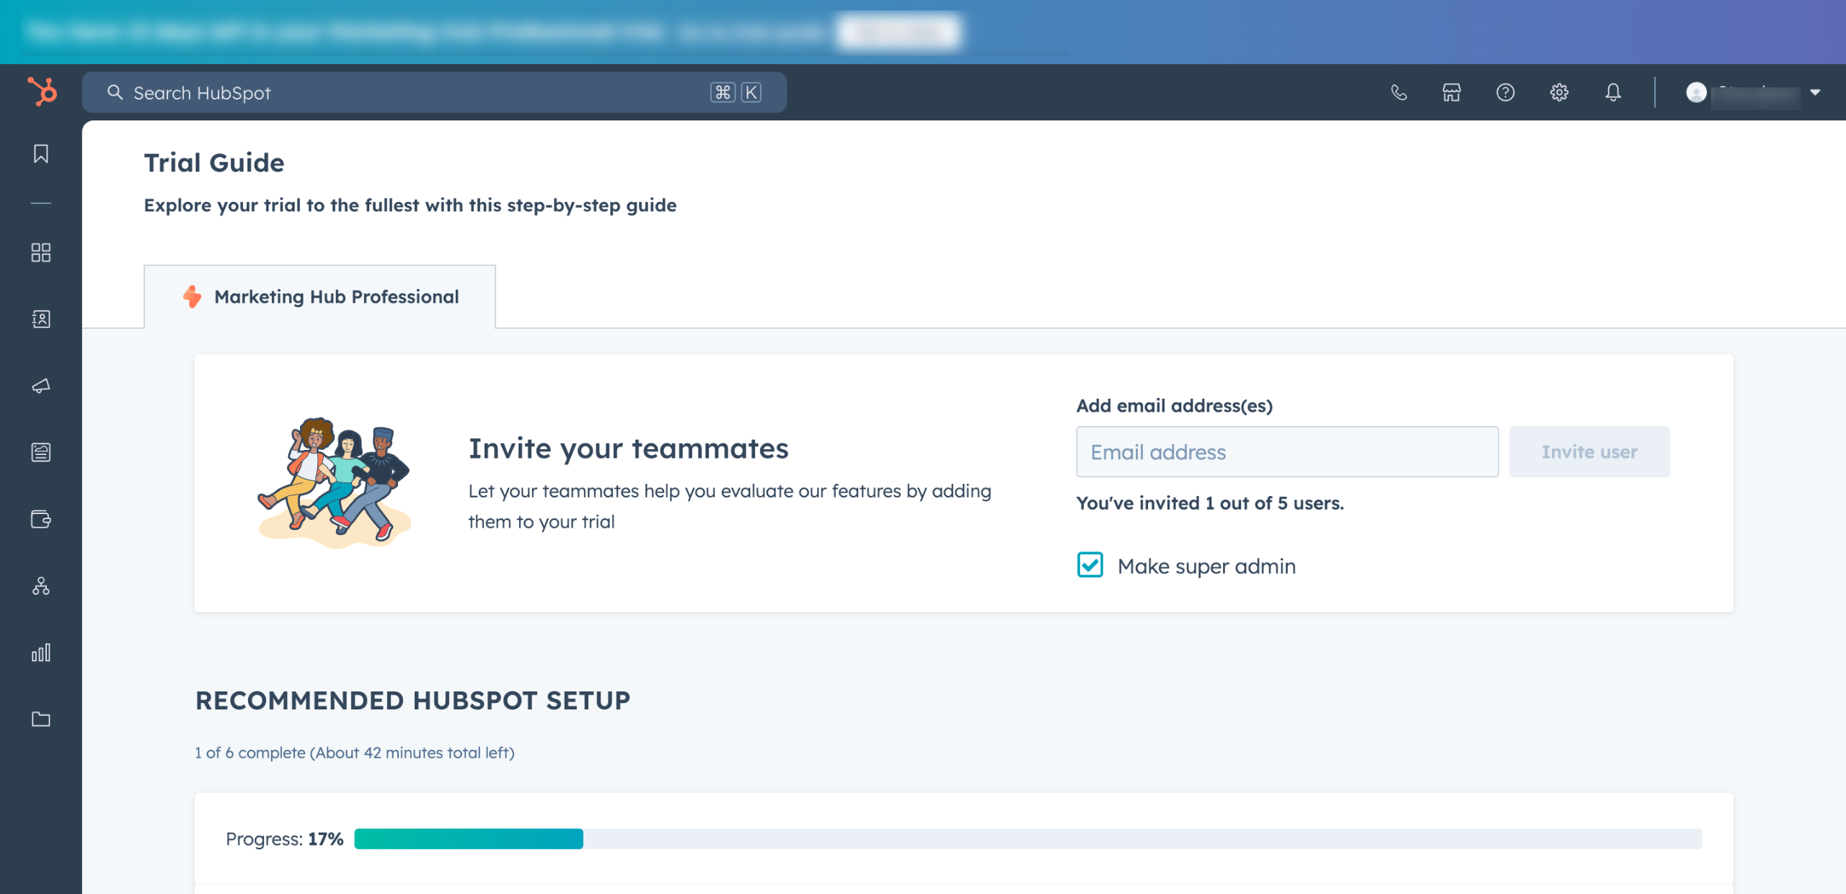
Task: Open the CRM contacts sidebar icon
Action: (41, 319)
